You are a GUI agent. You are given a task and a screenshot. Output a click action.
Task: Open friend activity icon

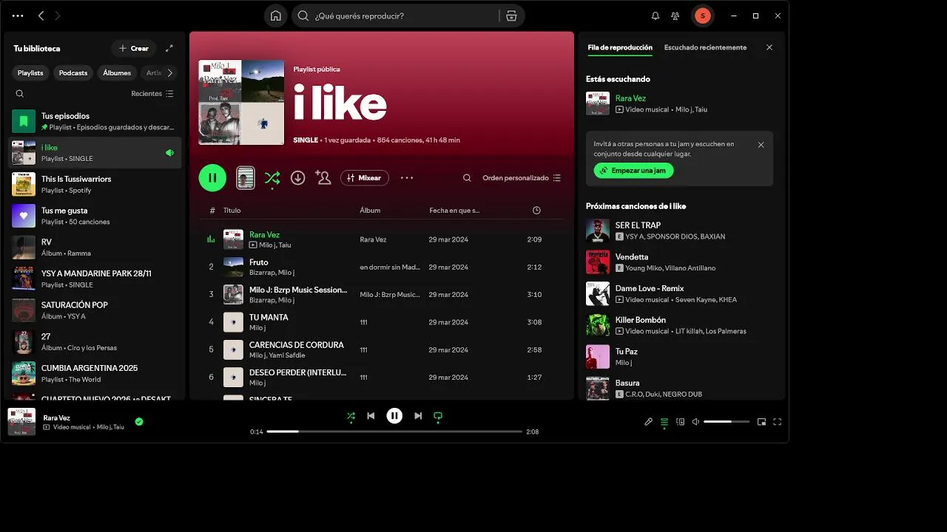click(x=675, y=16)
